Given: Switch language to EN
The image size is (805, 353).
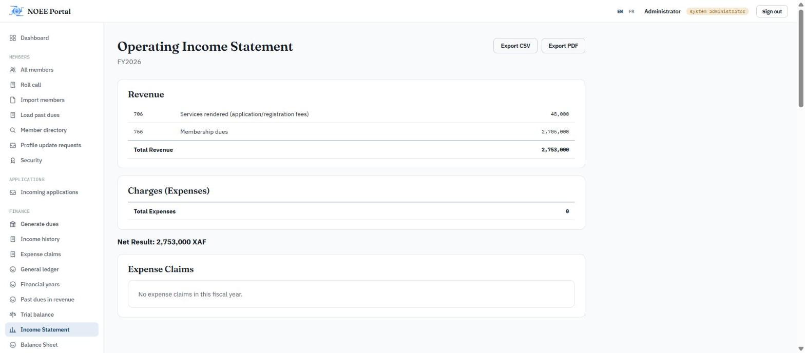Looking at the screenshot, I should click(x=620, y=11).
